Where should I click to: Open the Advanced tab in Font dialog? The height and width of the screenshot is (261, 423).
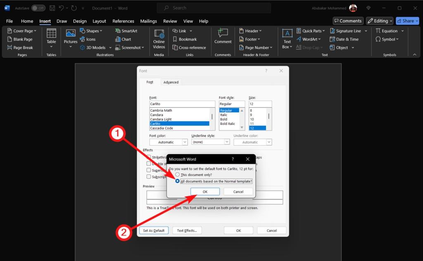pos(171,82)
